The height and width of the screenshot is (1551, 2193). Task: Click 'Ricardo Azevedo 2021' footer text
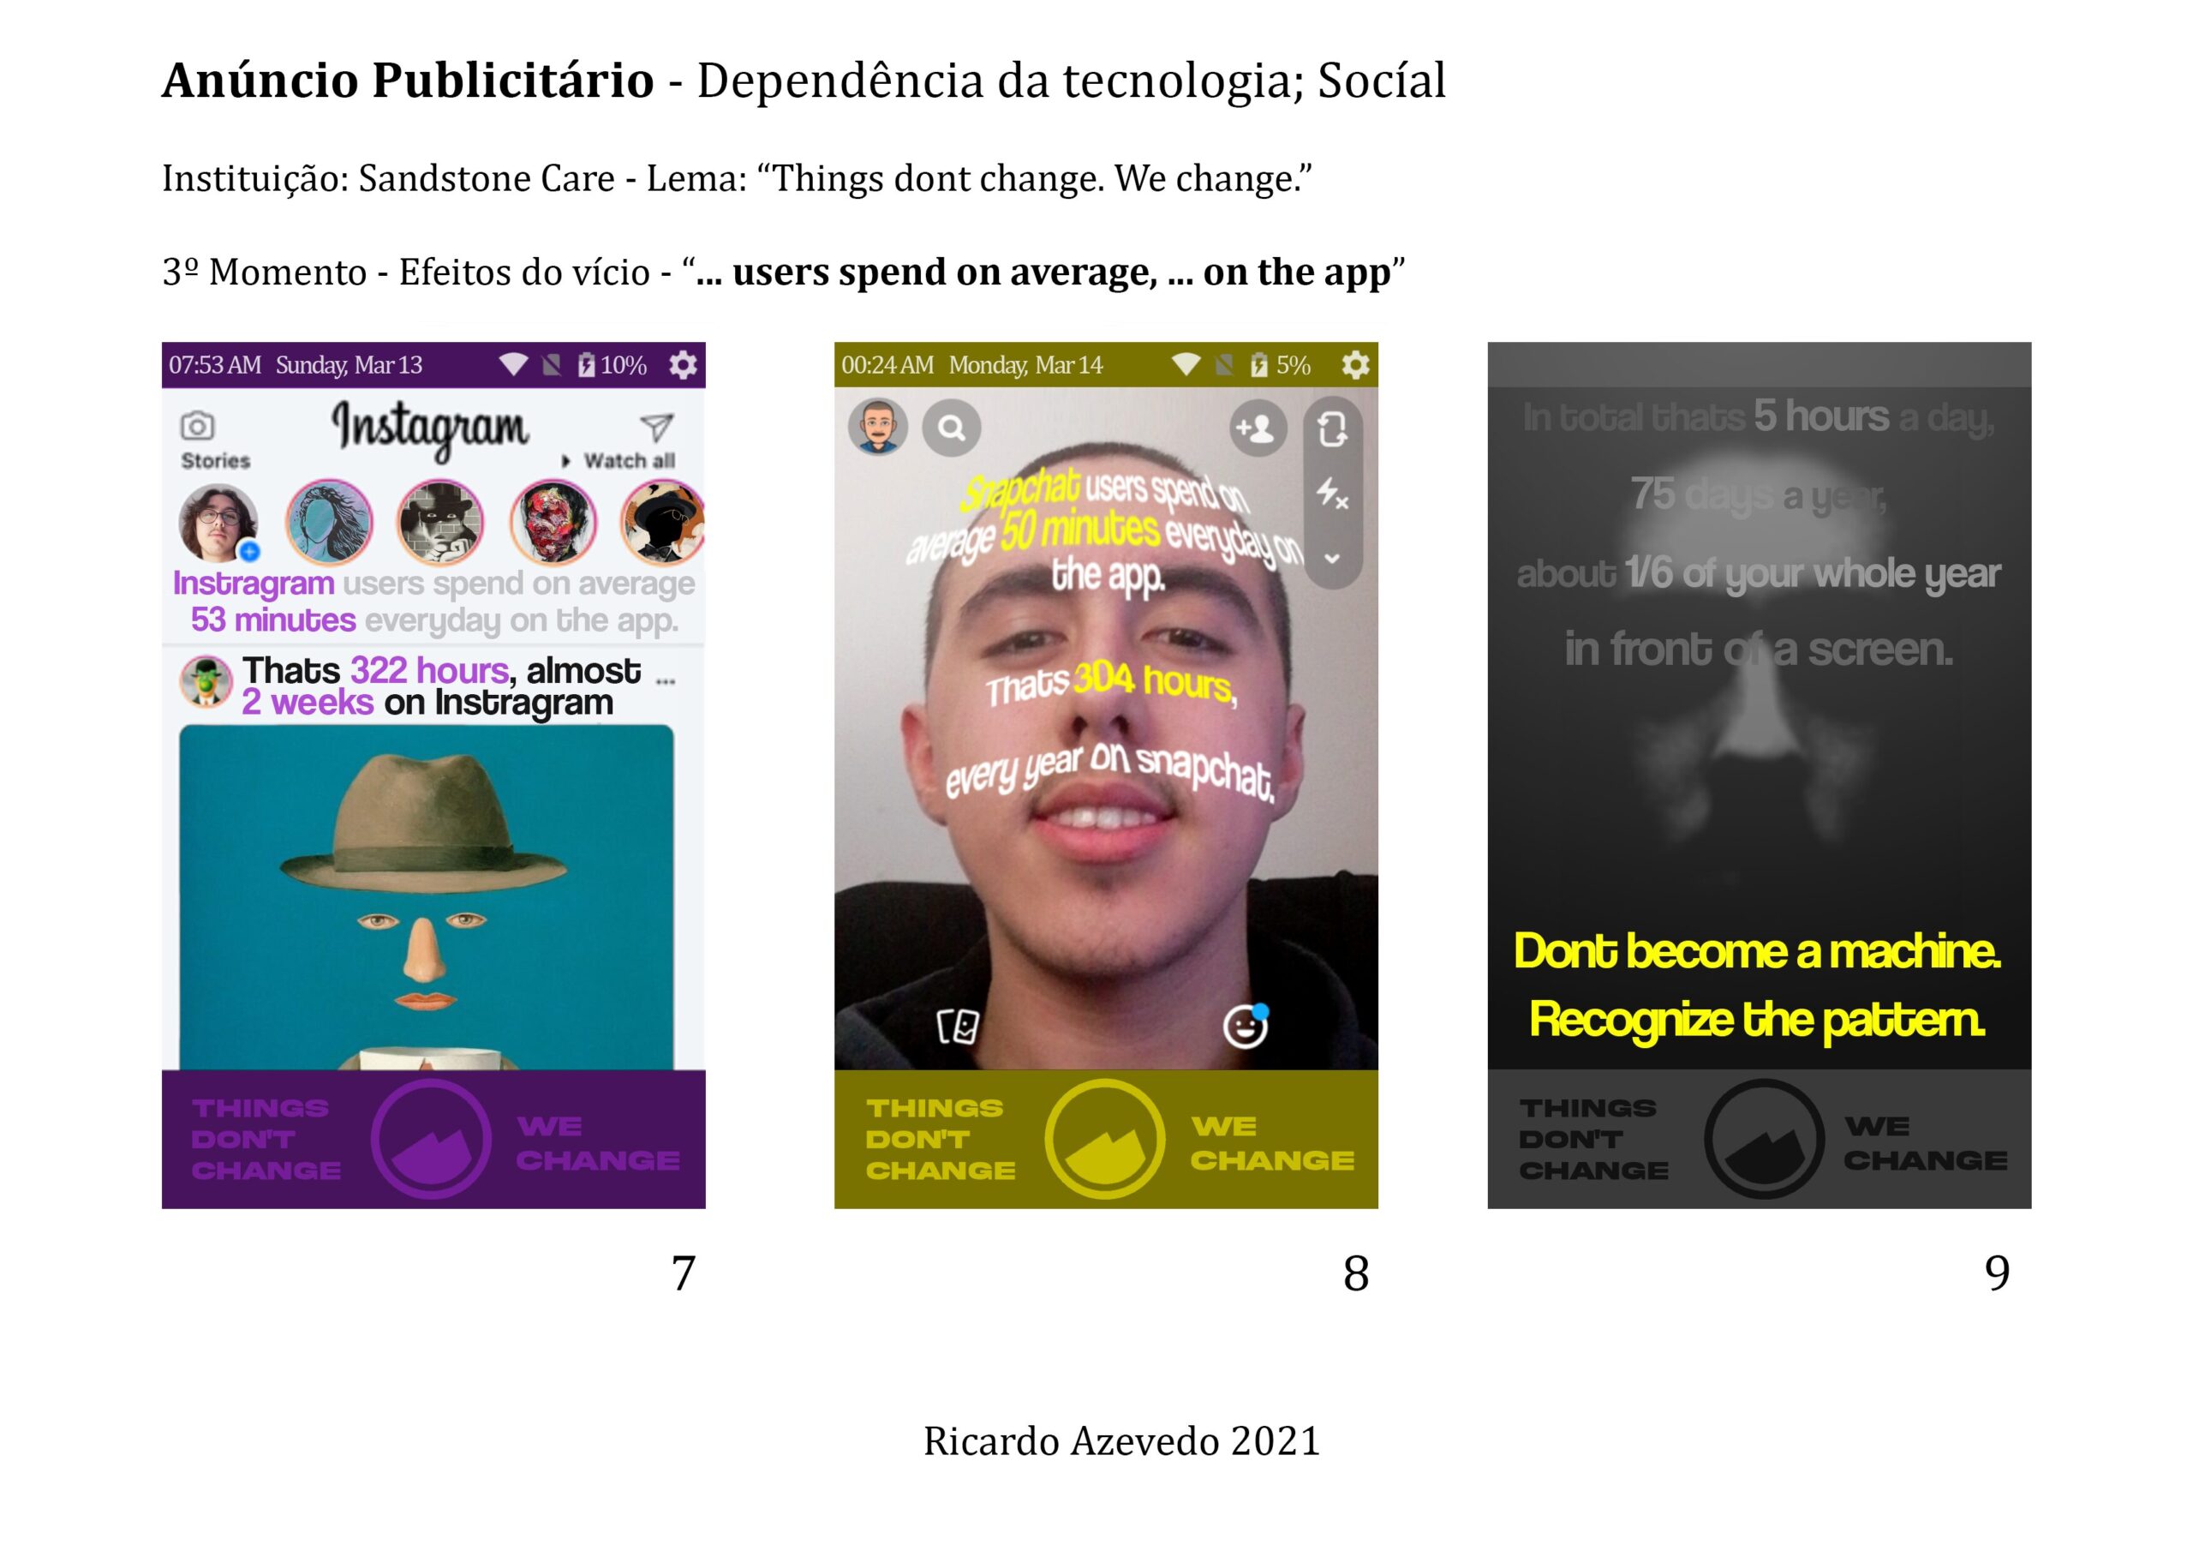tap(1121, 1441)
